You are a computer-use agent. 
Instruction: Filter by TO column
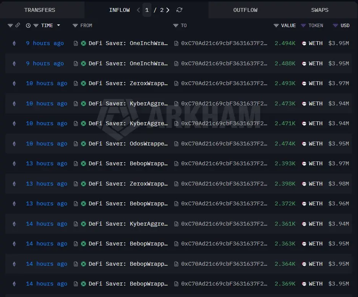[x=176, y=26]
